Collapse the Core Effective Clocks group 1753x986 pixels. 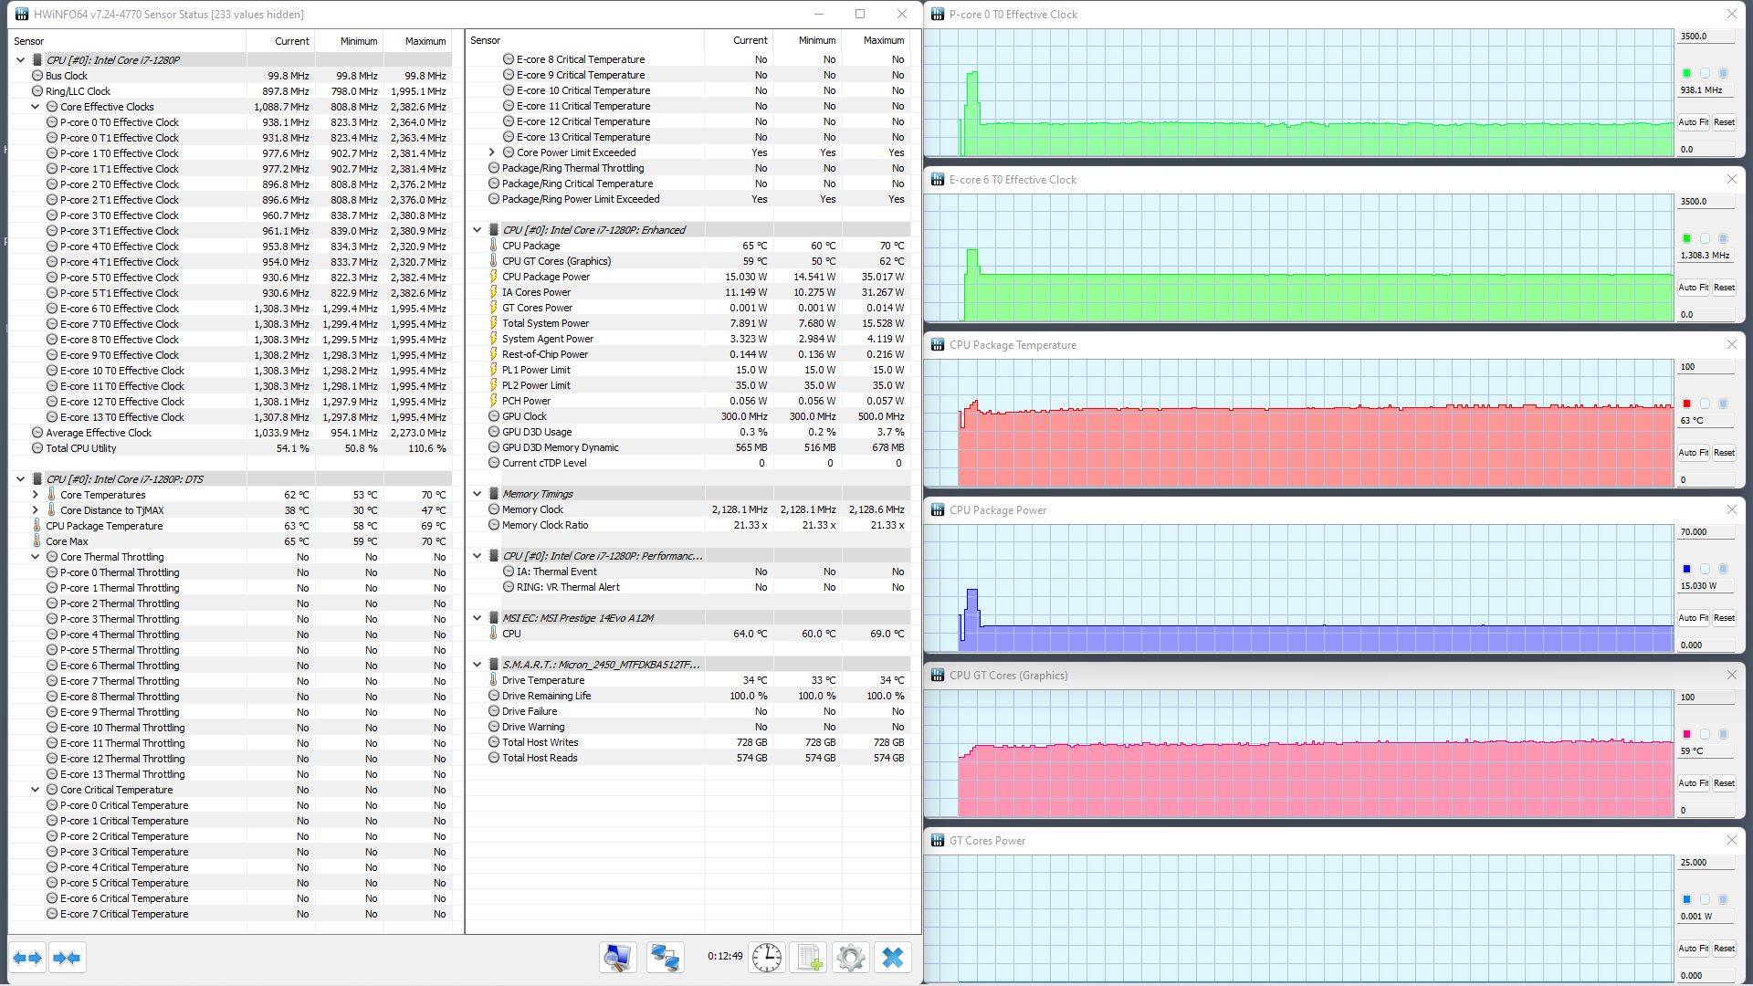[x=36, y=107]
